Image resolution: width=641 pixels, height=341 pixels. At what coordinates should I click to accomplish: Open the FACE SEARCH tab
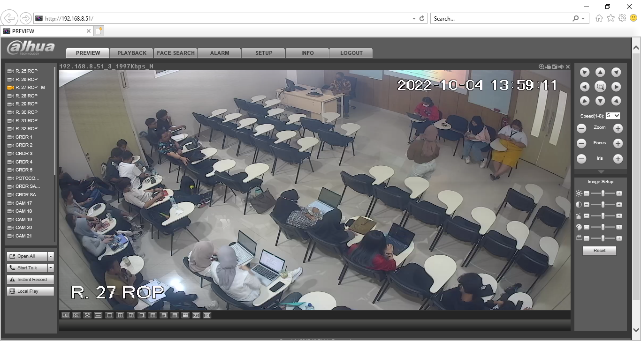(176, 53)
